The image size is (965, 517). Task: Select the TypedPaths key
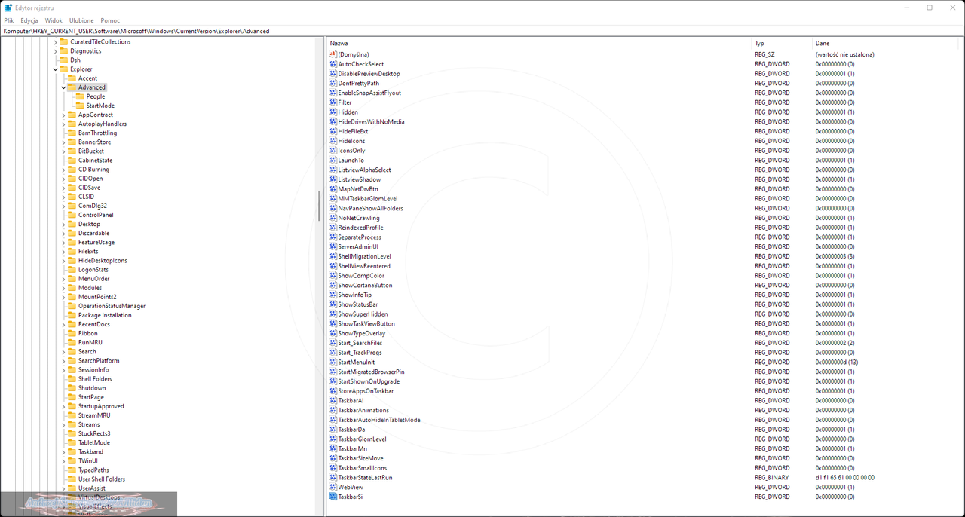coord(93,470)
